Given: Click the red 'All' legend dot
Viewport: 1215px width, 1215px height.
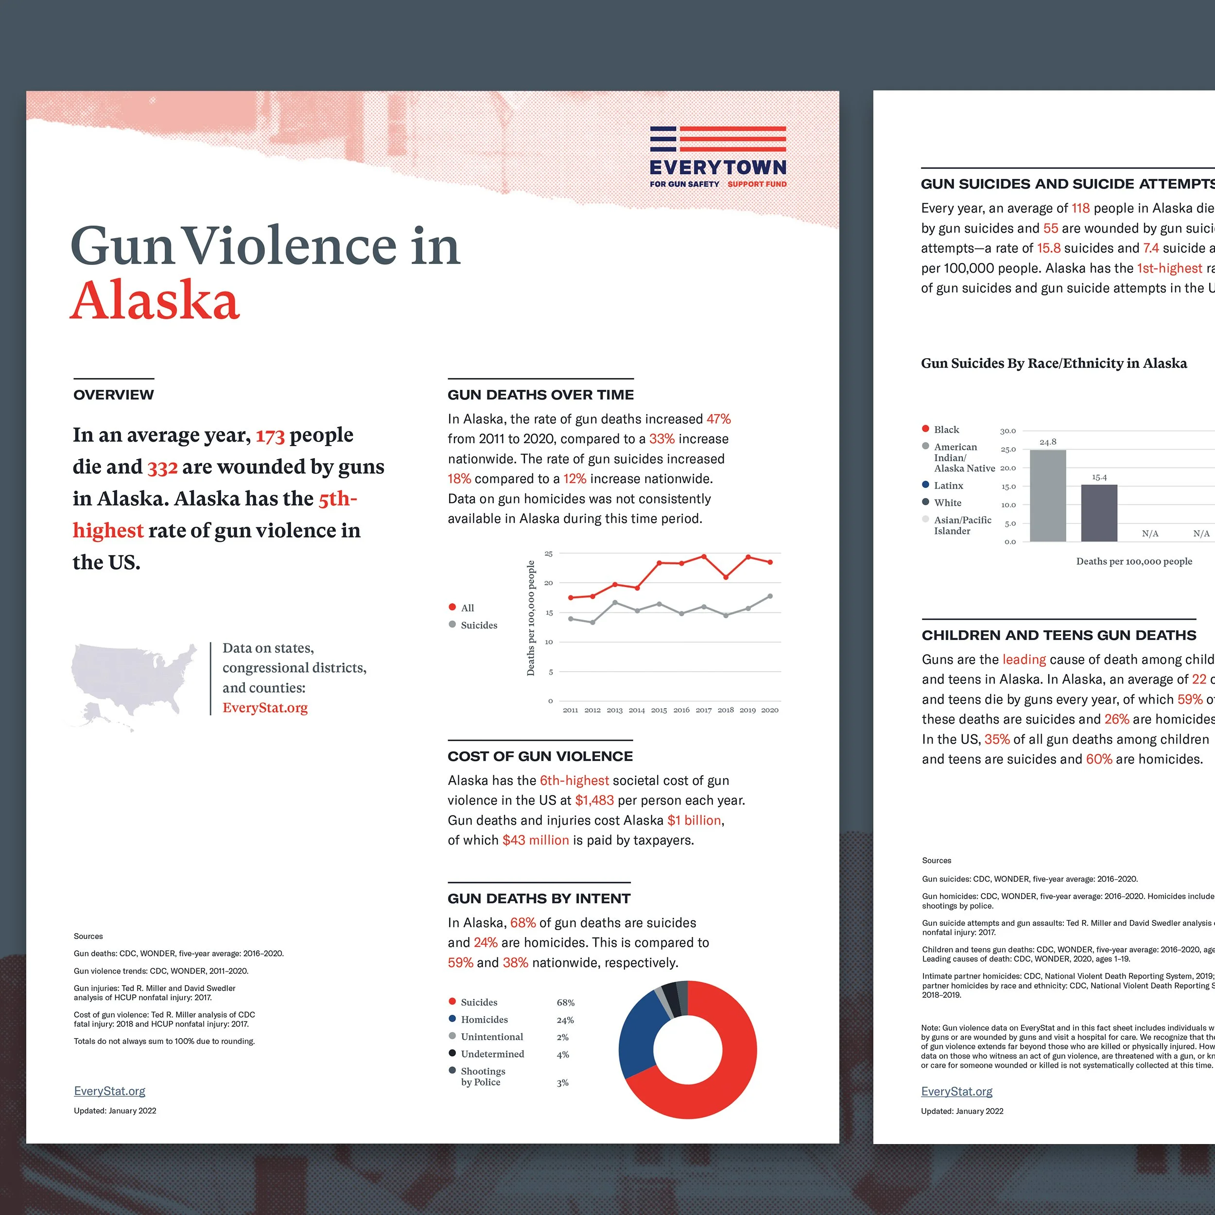Looking at the screenshot, I should [452, 607].
